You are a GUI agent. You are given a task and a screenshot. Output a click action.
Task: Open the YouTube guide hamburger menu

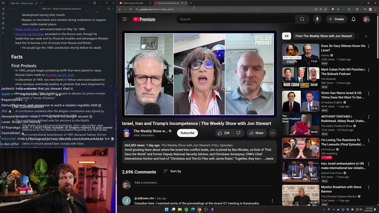[125, 19]
